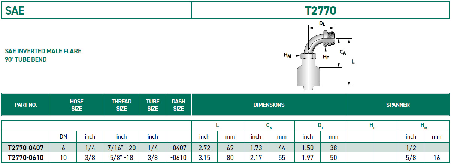This screenshot has width=451, height=164.
Task: Click the HM mm value 16
Action: (x=436, y=158)
